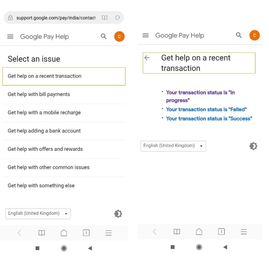The image size is (269, 257).
Task: Open English (United Kingdom) language dropdown on left screen
Action: click(x=38, y=214)
